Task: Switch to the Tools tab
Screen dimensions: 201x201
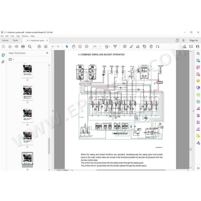Action: (x=16, y=40)
